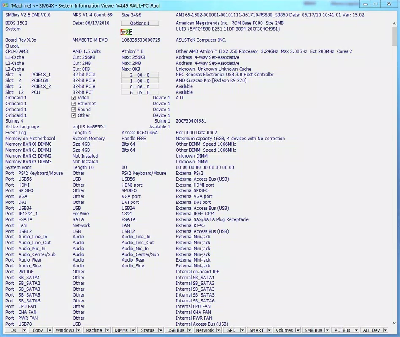The image size is (400, 337).
Task: Click the SIV app icon in title bar
Action: click(x=5, y=5)
